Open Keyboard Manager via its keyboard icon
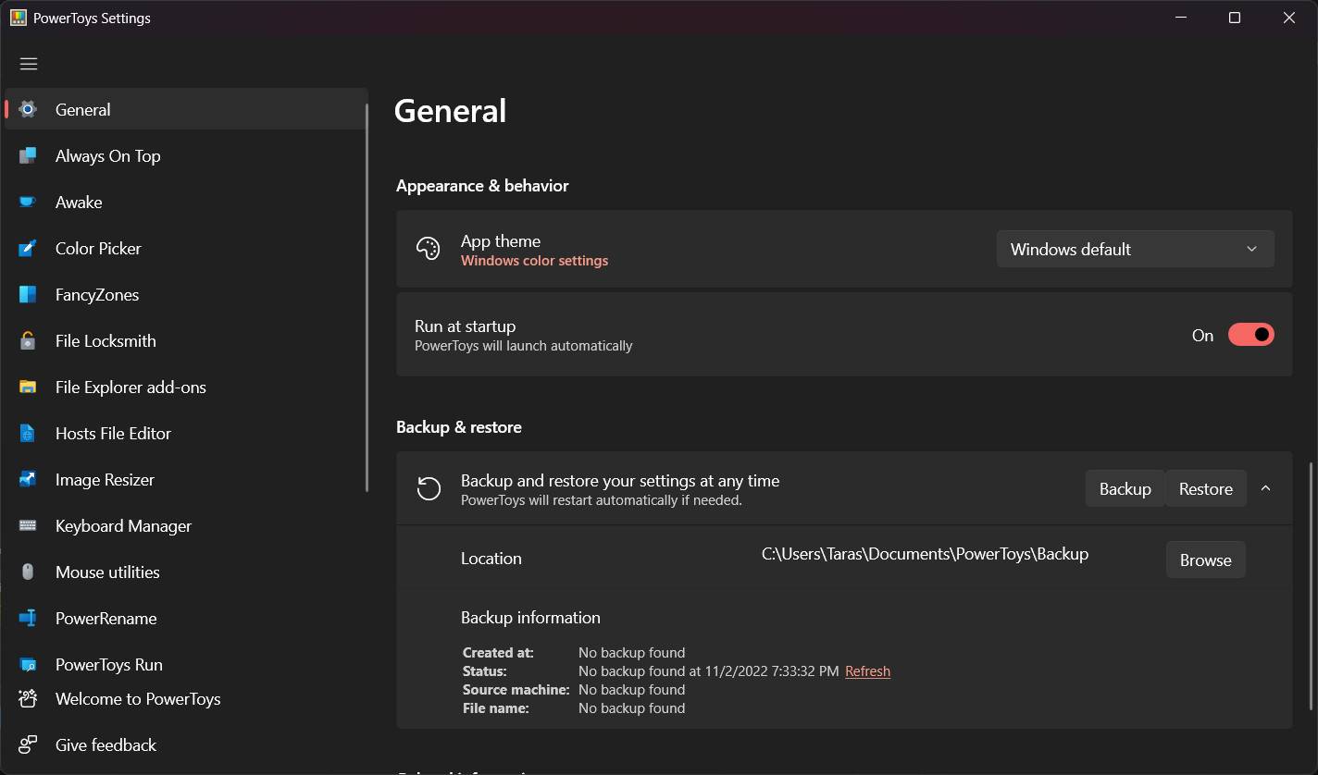 [28, 525]
